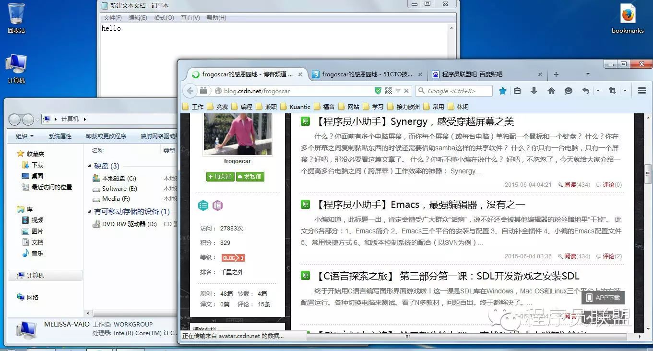Viewport: 653px width, 351px height.
Task: Open the 格式(O) menu in Notepad
Action: point(164,18)
